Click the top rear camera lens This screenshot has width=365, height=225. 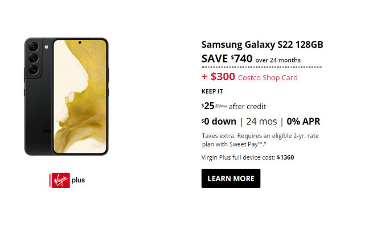point(33,47)
